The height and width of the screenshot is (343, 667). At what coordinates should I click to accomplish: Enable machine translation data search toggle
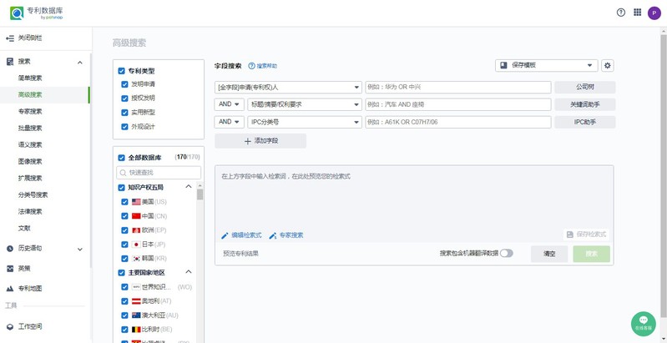(x=506, y=253)
